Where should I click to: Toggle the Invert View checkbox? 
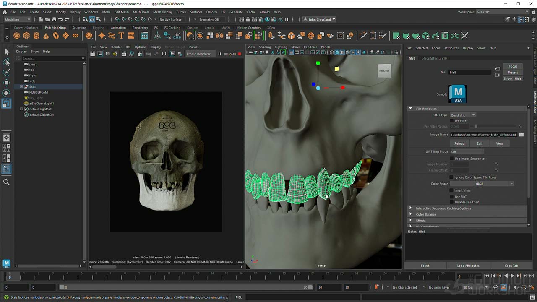(452, 190)
